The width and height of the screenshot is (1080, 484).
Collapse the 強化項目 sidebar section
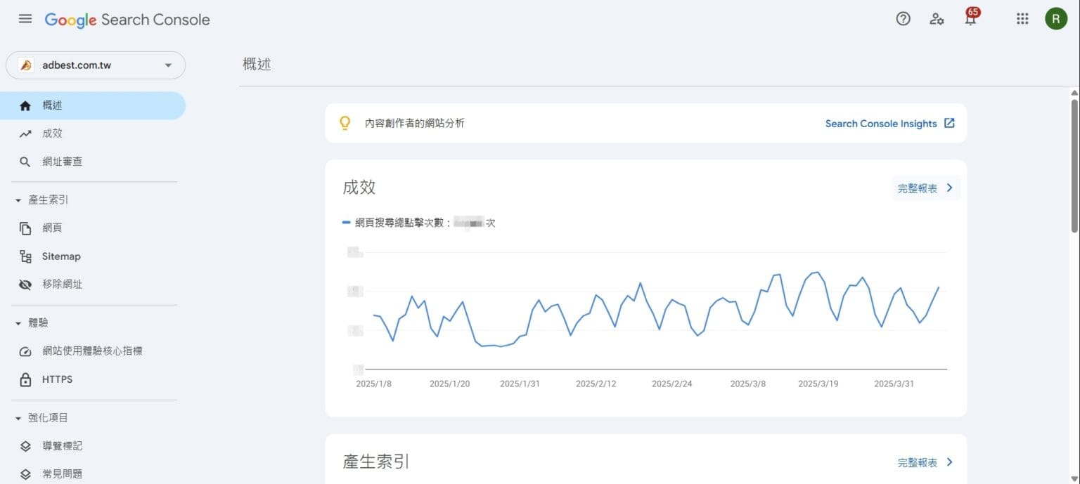[x=18, y=418]
